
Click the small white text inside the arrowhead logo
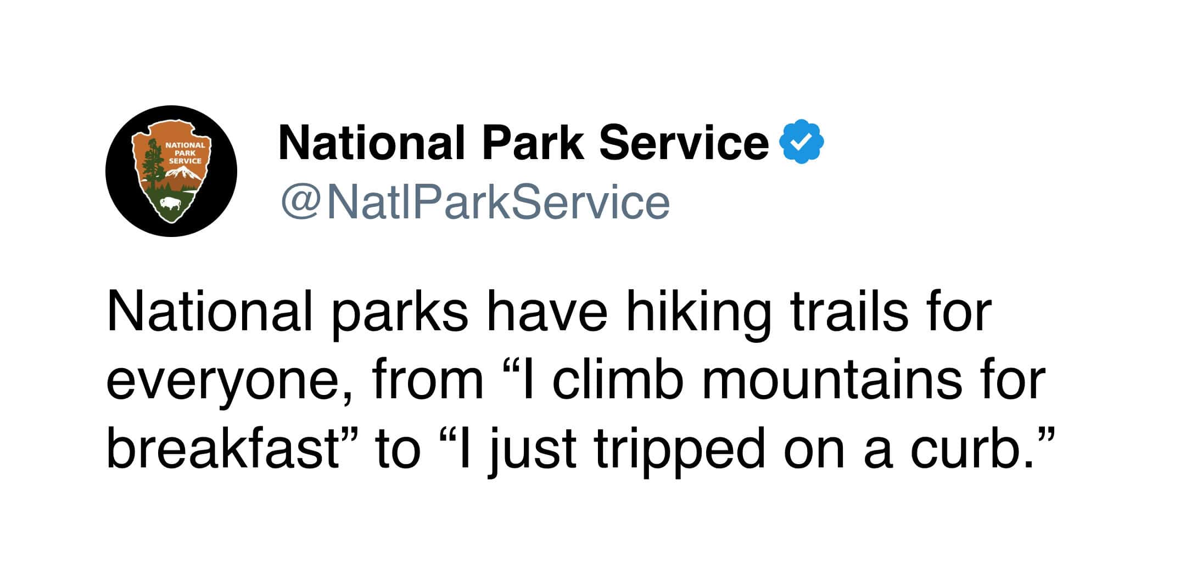[186, 153]
